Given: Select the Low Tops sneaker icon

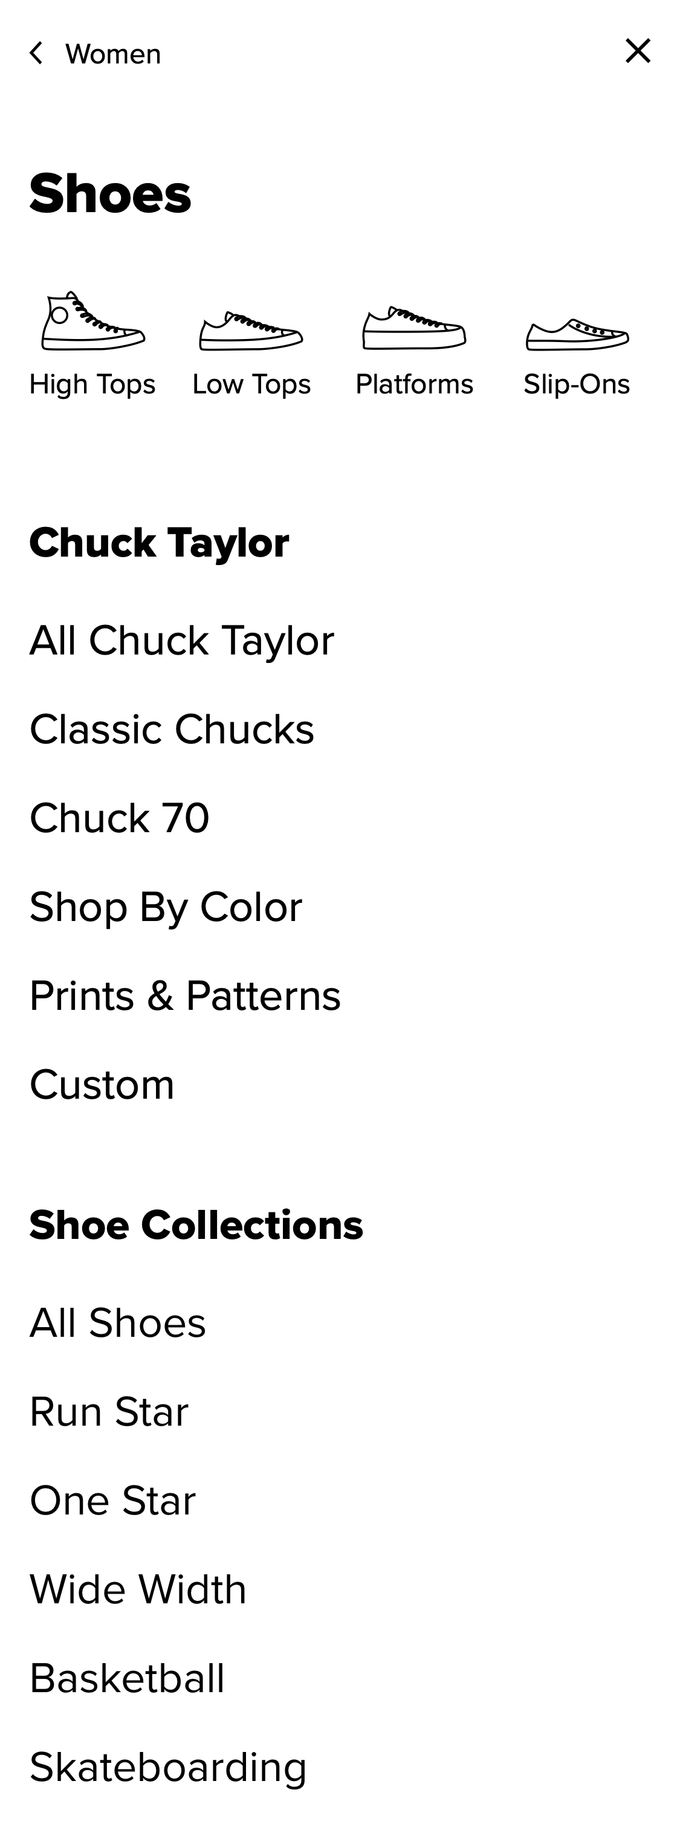Looking at the screenshot, I should (x=251, y=331).
